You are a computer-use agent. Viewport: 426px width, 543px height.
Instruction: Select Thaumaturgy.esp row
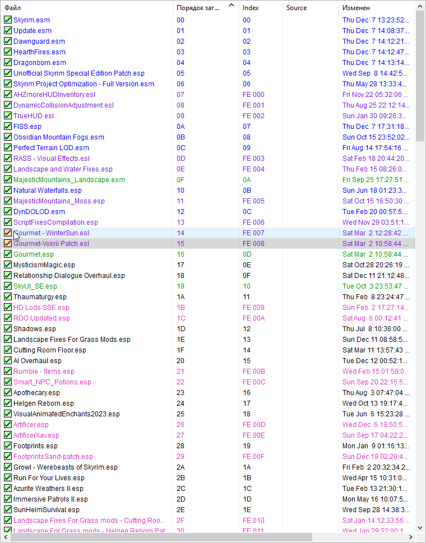click(x=208, y=297)
